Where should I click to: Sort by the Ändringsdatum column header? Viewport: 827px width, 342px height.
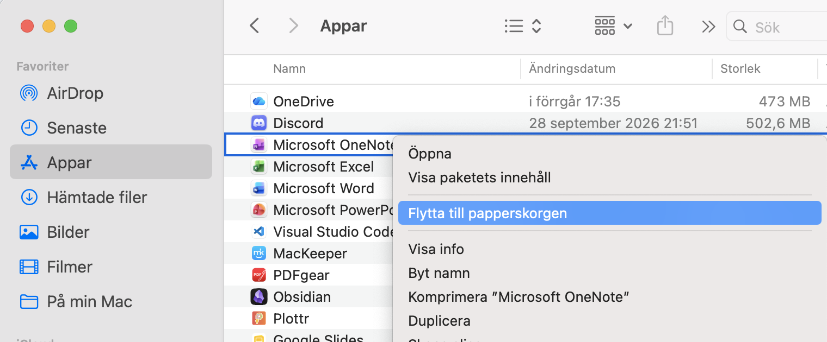pyautogui.click(x=572, y=69)
